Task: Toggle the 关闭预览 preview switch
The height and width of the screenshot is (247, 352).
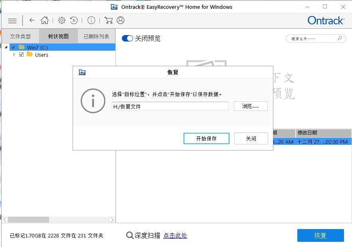Action: click(127, 38)
